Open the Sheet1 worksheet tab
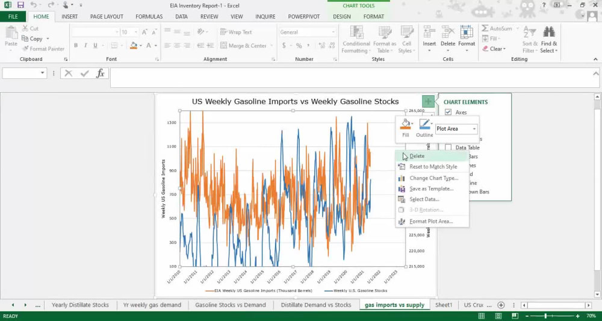602x321 pixels. tap(444, 305)
